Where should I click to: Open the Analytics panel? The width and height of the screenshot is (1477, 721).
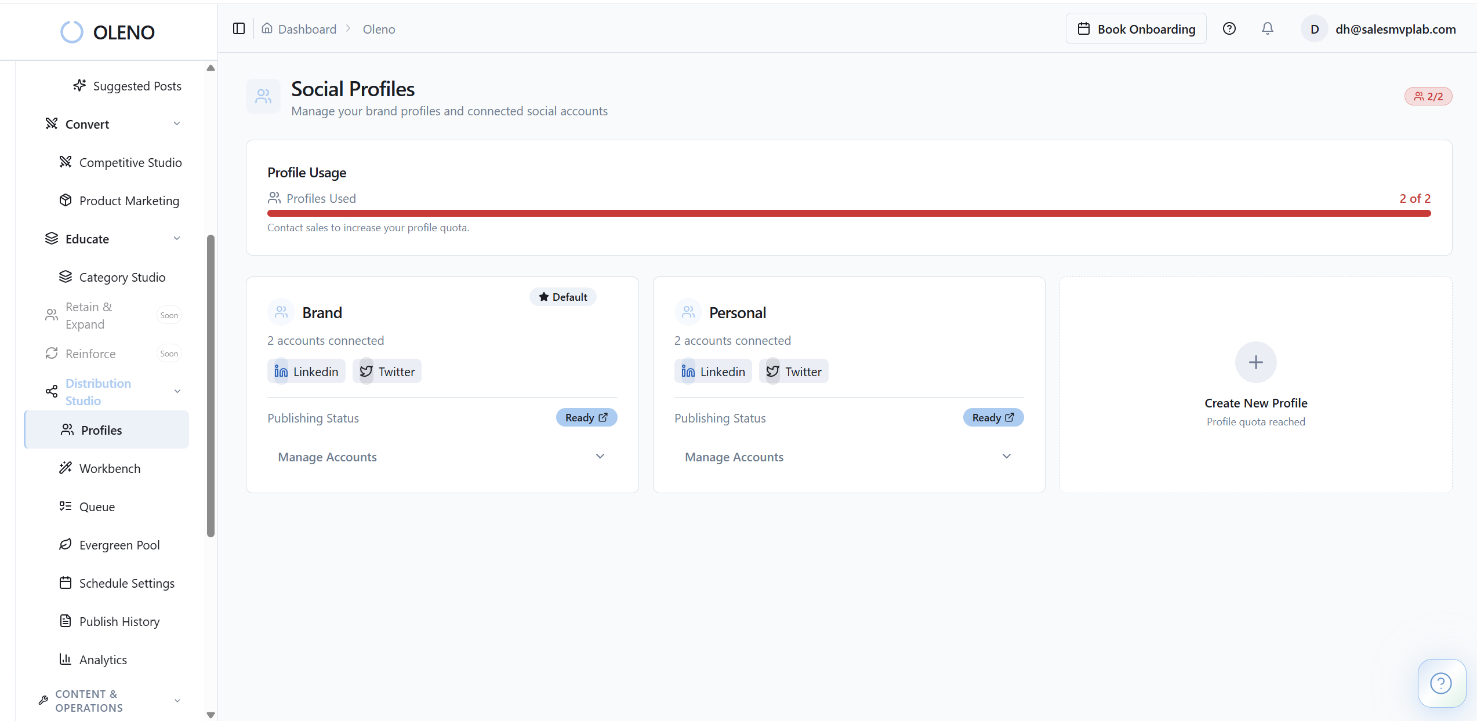click(x=103, y=660)
